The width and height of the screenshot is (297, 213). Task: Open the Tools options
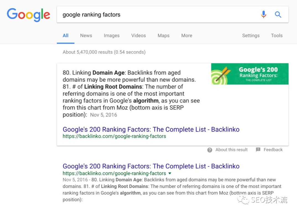277,35
